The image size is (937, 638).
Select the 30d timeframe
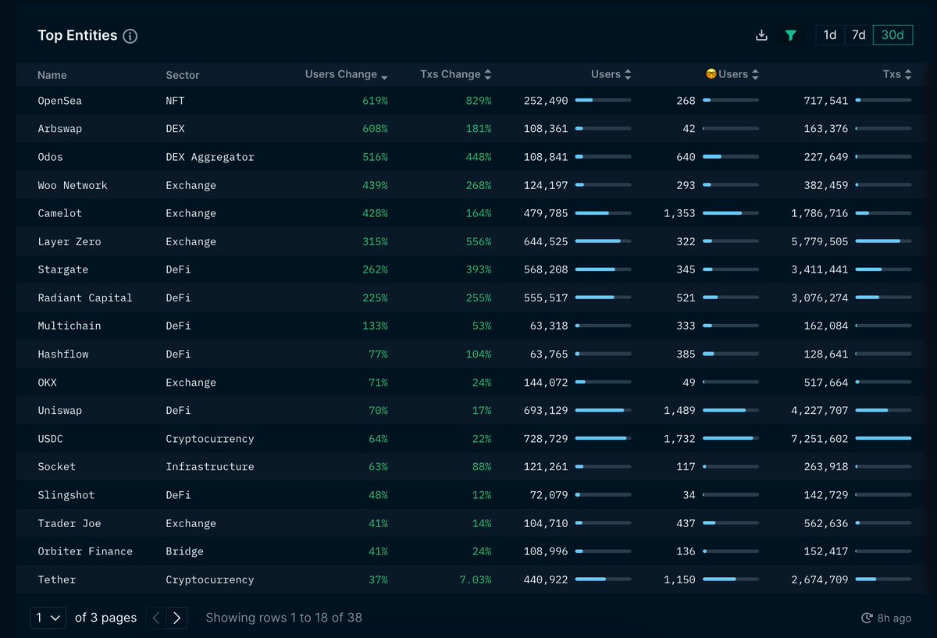[x=892, y=35]
